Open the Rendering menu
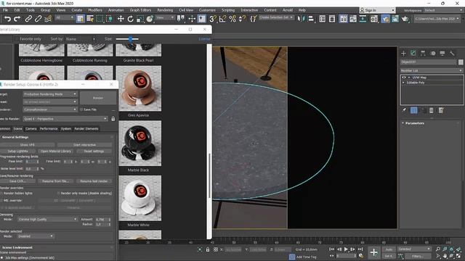Image resolution: width=465 pixels, height=261 pixels. pyautogui.click(x=165, y=10)
